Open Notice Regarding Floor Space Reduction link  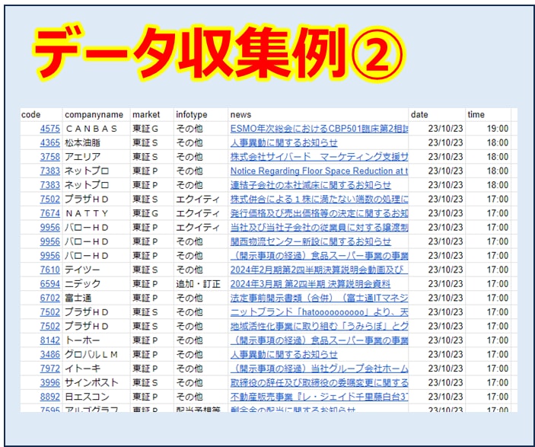coord(319,171)
